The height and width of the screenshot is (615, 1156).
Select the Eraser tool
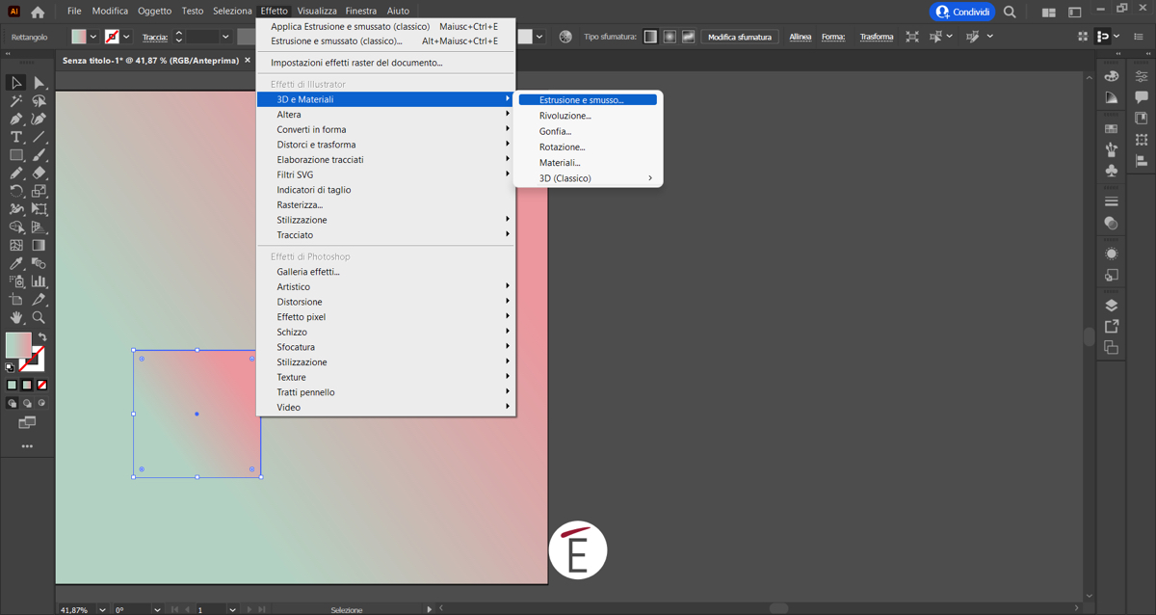39,174
